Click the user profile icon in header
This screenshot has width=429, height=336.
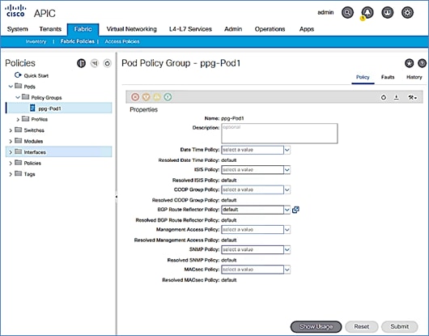point(388,13)
